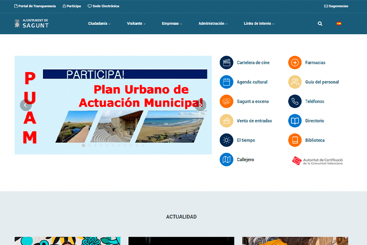
Task: Click the Farmacias pharmacy icon
Action: 295,62
